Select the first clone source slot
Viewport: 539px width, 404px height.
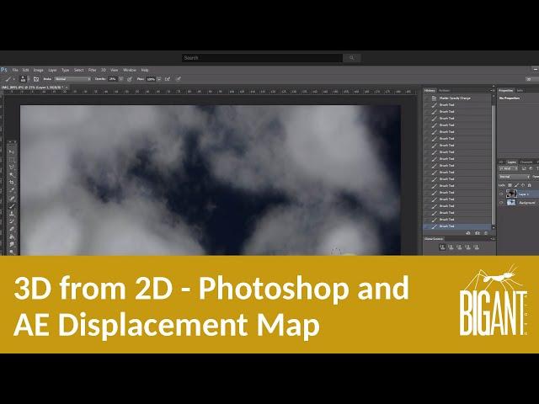click(442, 247)
